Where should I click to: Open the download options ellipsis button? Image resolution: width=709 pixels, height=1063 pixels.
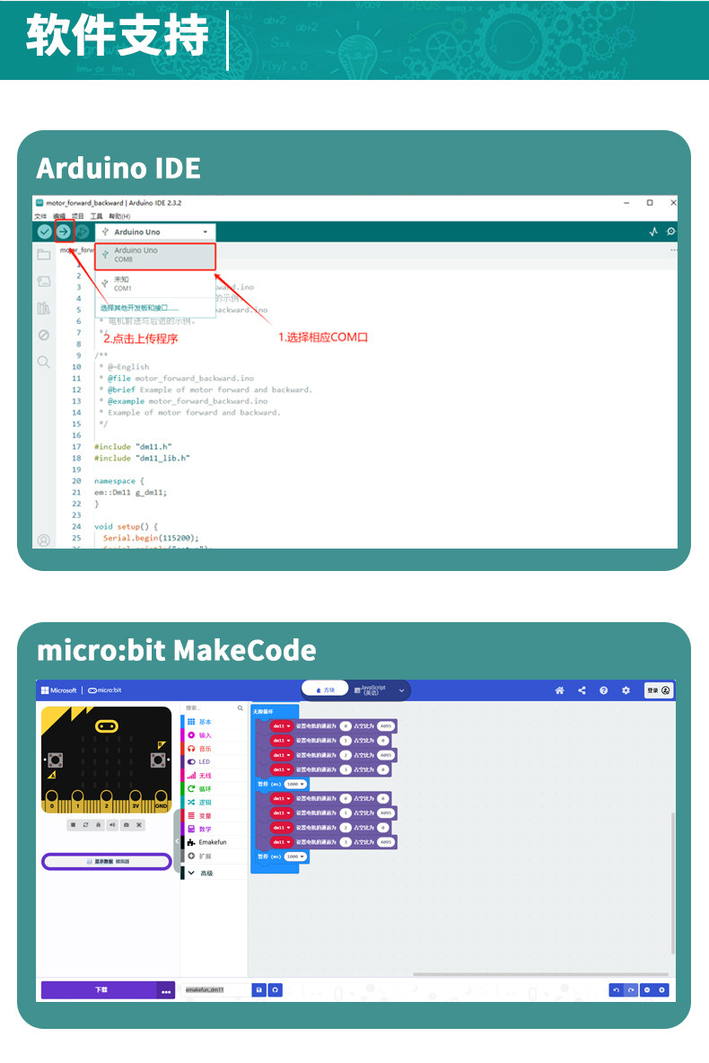pos(166,990)
